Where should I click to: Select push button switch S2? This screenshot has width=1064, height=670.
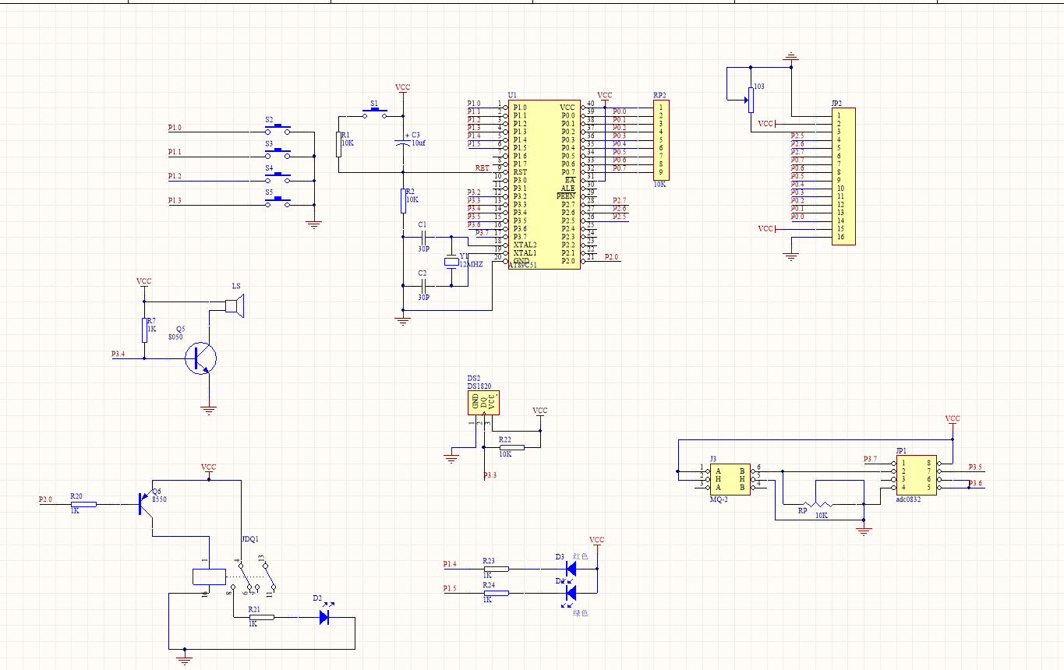pyautogui.click(x=277, y=129)
